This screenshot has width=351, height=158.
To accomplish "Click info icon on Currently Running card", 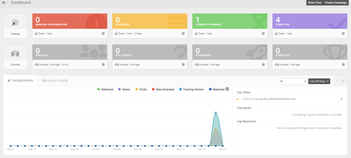I will [x=263, y=34].
